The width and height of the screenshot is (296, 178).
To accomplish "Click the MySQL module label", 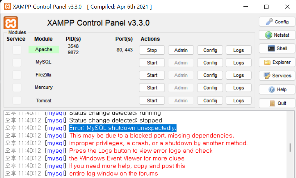I will coord(44,62).
